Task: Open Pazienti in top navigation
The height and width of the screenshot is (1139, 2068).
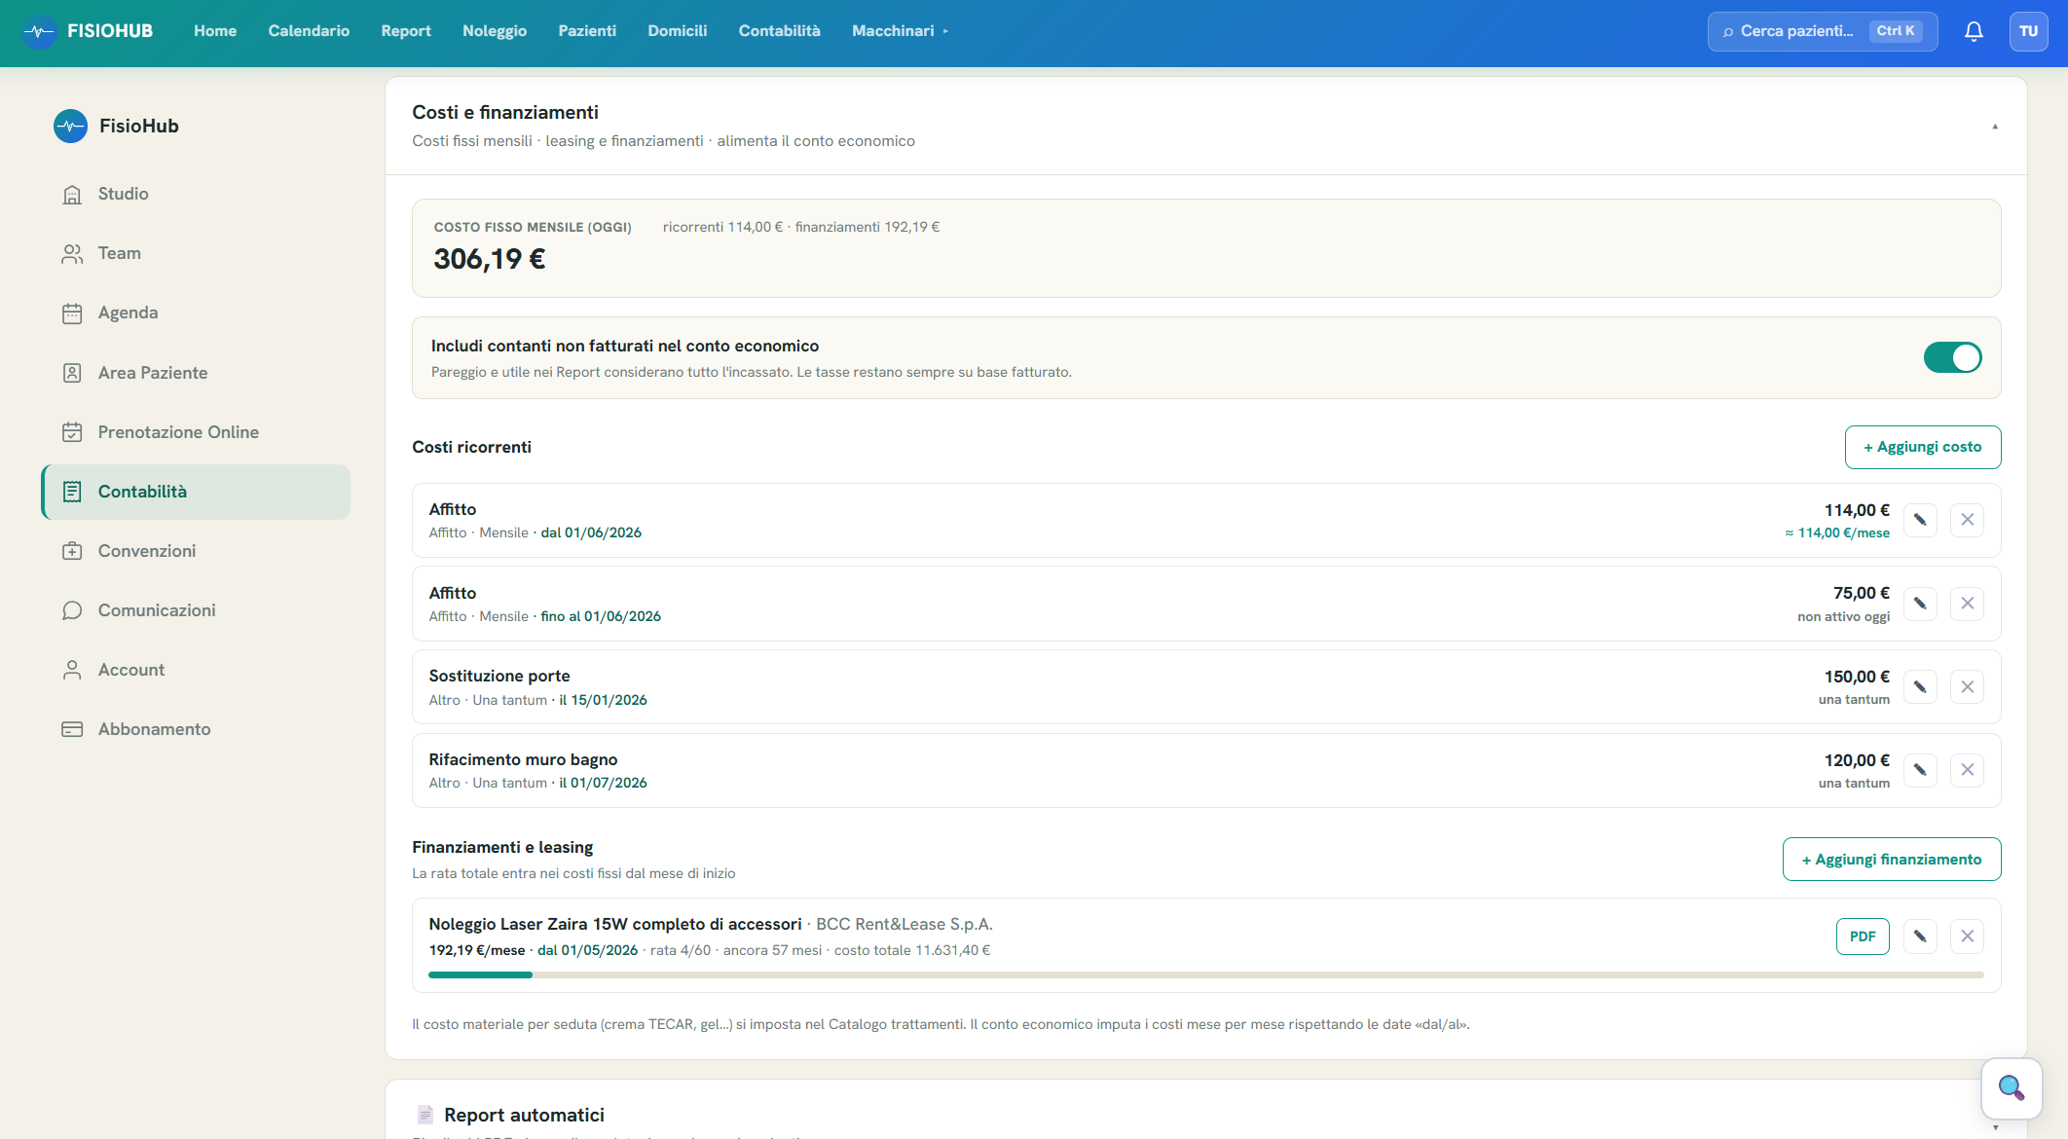Action: tap(587, 31)
